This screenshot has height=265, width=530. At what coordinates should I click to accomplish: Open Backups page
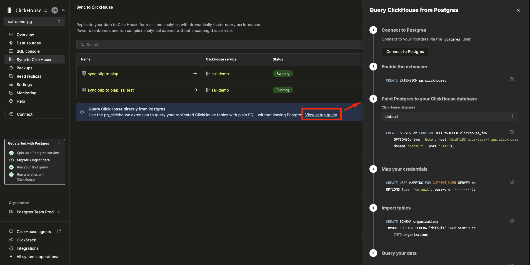point(35,68)
